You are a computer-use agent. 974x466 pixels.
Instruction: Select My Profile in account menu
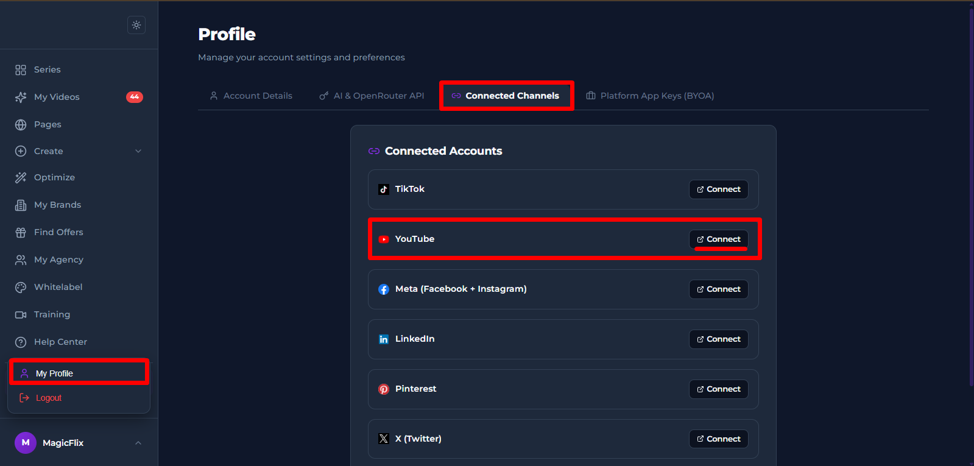coord(79,373)
